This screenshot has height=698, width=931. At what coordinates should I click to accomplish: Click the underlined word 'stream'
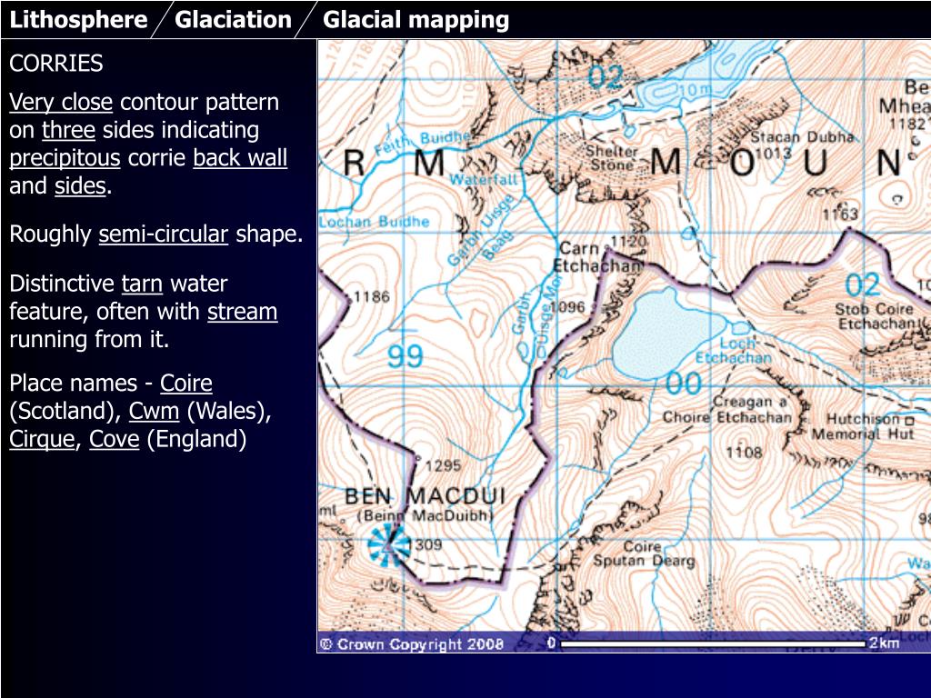click(x=242, y=312)
